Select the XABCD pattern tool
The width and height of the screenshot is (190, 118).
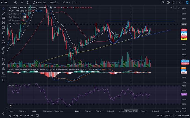tap(3, 23)
